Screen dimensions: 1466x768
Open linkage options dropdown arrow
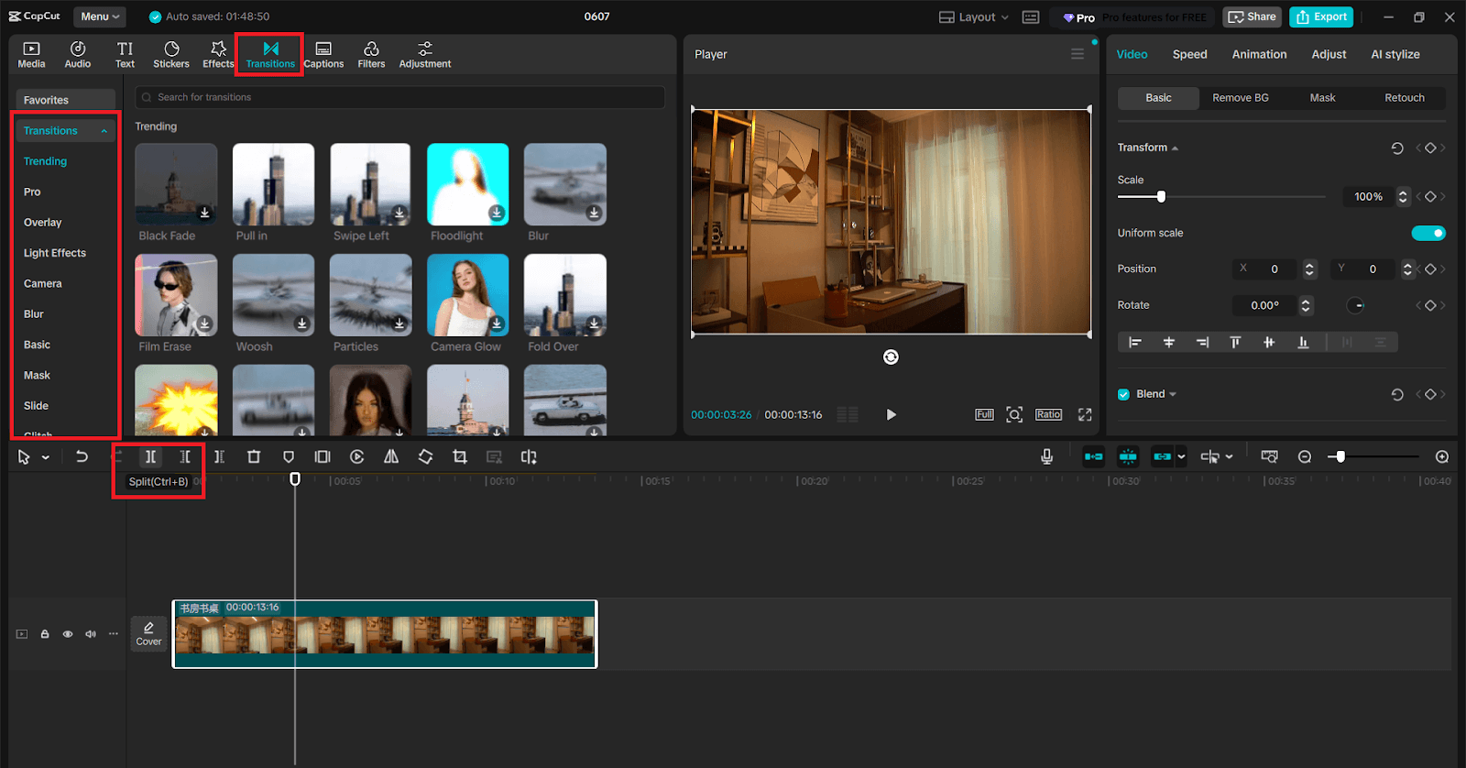click(x=1181, y=456)
